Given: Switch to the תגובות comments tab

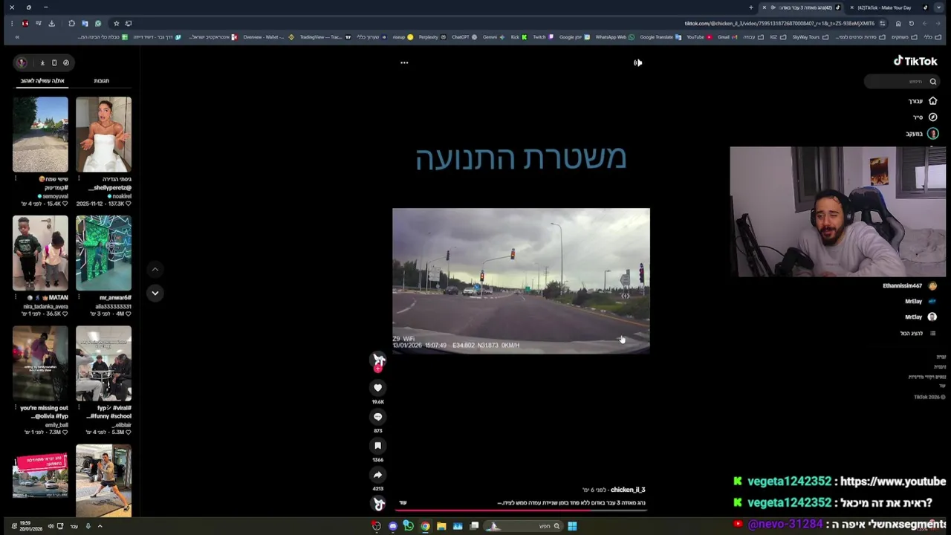Looking at the screenshot, I should tap(101, 81).
